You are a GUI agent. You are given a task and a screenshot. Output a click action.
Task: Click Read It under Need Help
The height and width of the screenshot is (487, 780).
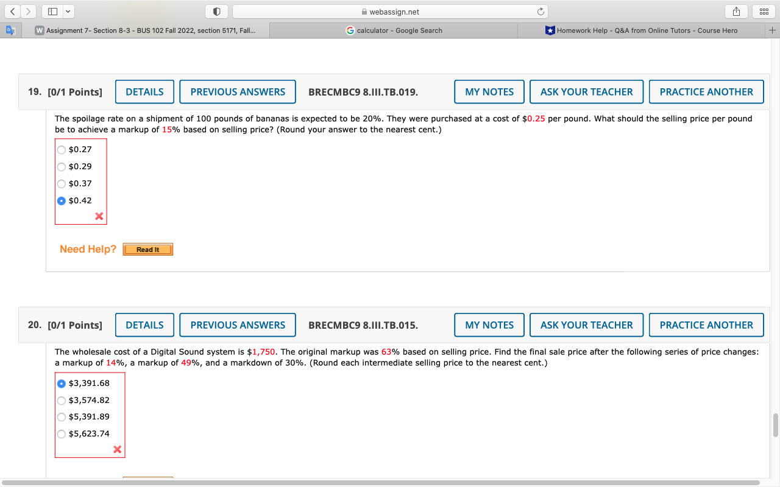click(x=147, y=249)
